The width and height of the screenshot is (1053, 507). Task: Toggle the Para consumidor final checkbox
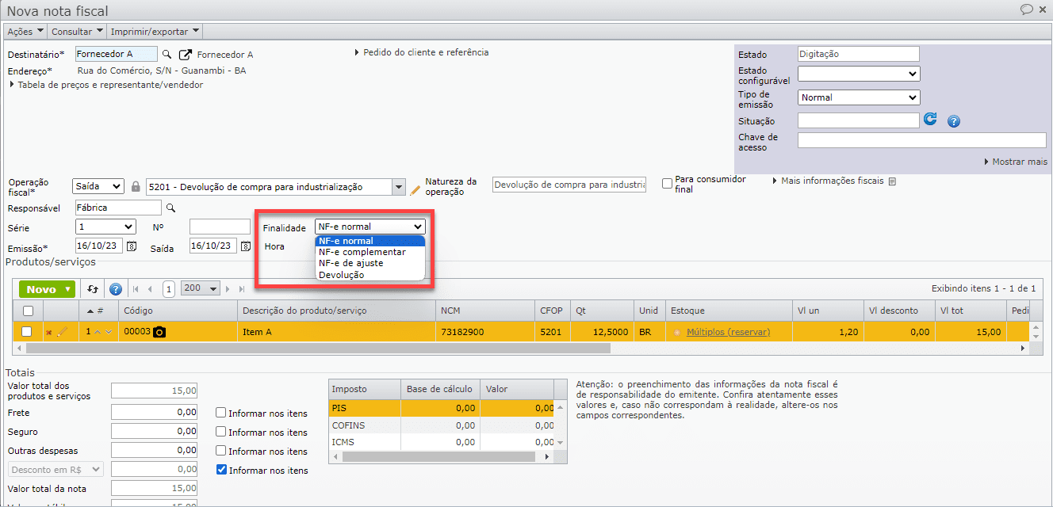pos(668,183)
